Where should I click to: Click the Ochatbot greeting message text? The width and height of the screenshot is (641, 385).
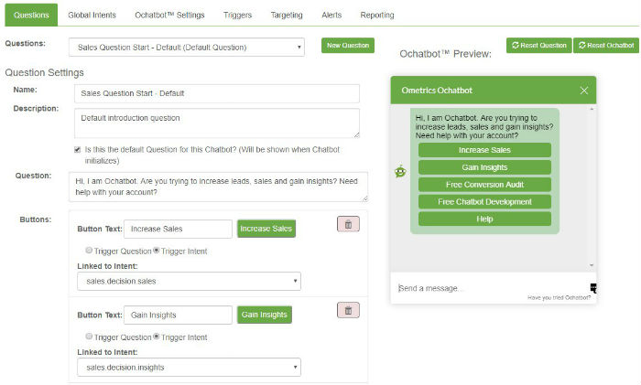484,126
